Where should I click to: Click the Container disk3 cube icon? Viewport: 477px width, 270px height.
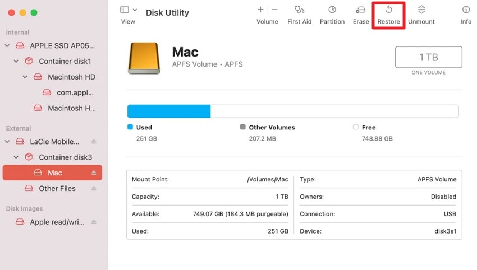click(x=29, y=157)
